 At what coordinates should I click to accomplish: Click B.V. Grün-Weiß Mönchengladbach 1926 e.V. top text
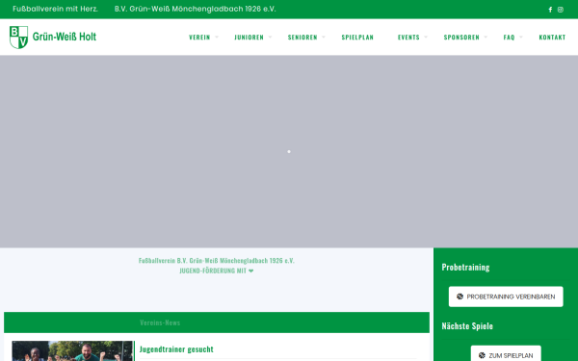point(195,9)
